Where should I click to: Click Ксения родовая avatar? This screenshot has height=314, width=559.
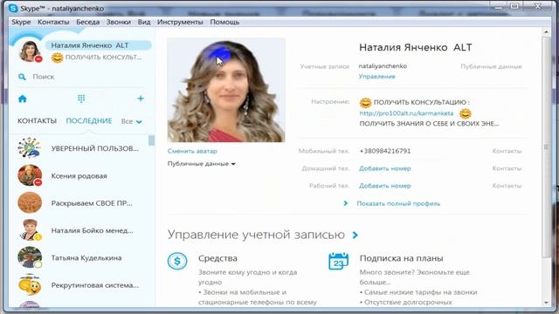[x=30, y=175]
